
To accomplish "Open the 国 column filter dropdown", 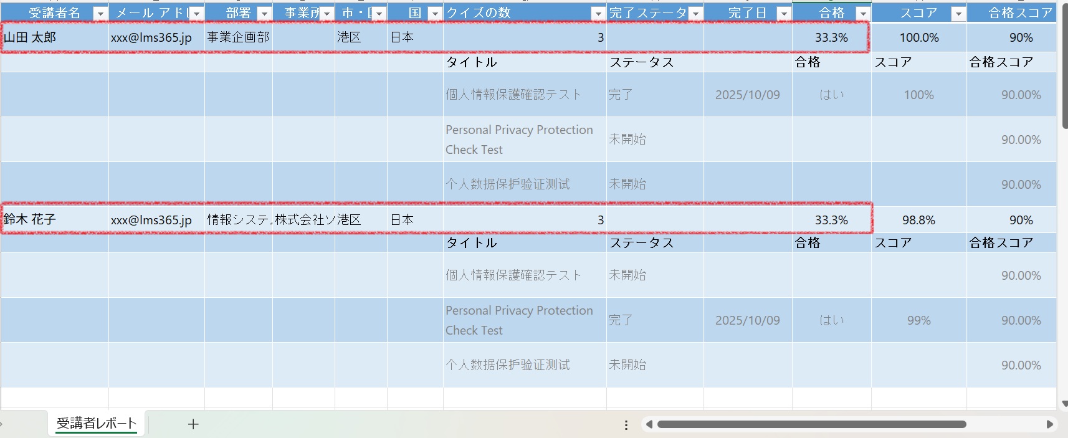I will click(435, 13).
